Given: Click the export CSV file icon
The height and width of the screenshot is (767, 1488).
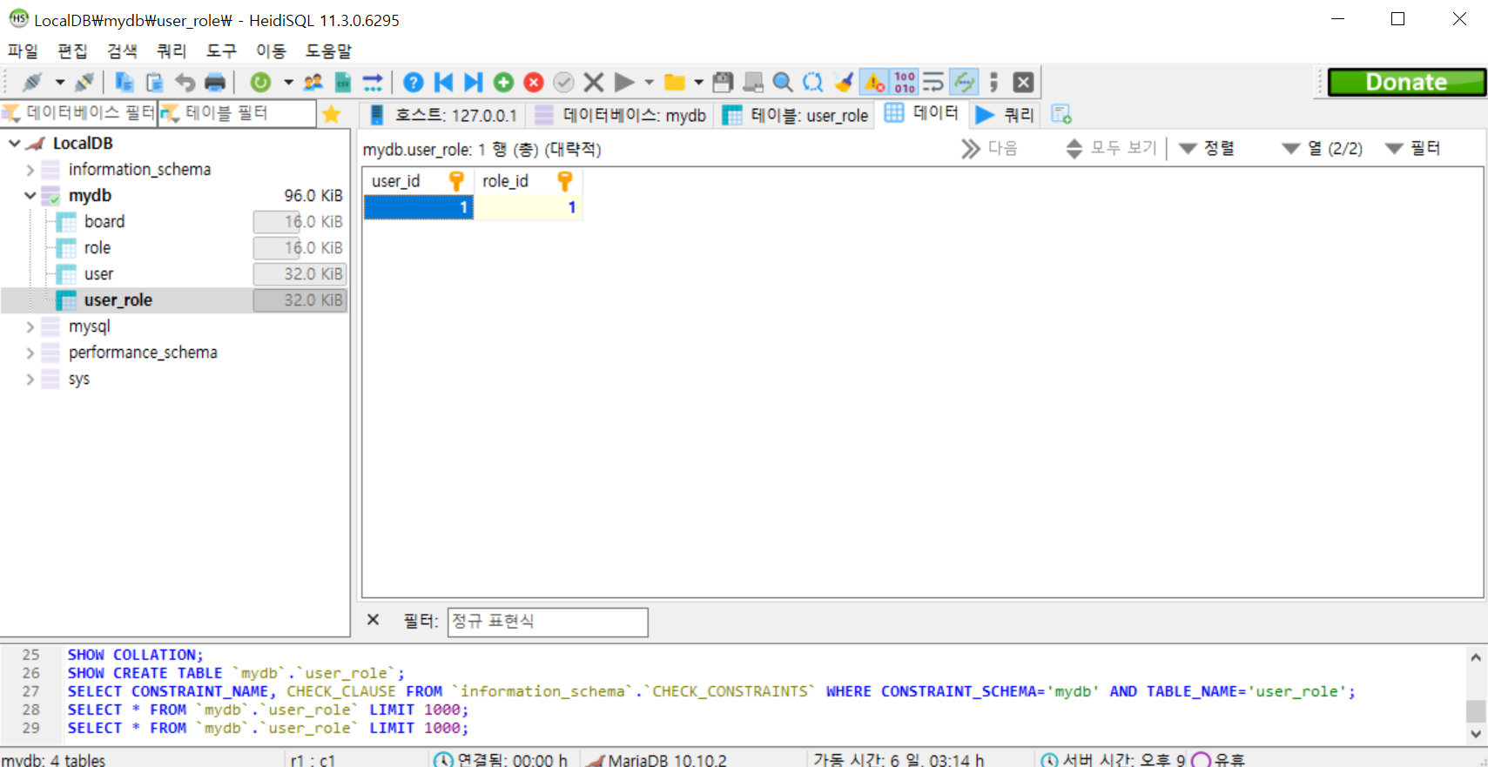Looking at the screenshot, I should 343,82.
